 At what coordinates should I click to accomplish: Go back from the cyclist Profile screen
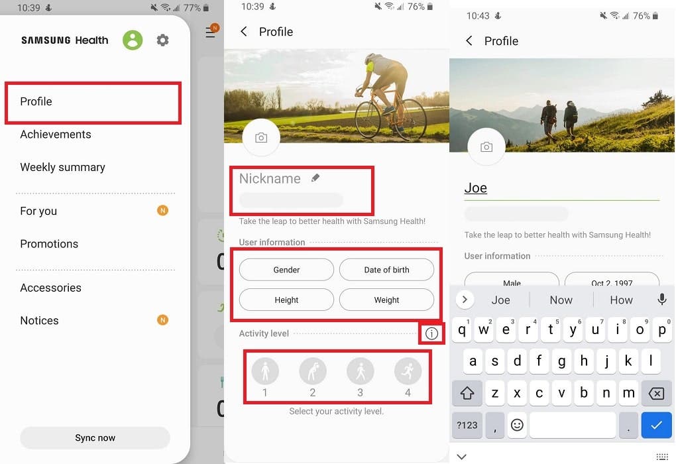pyautogui.click(x=244, y=31)
